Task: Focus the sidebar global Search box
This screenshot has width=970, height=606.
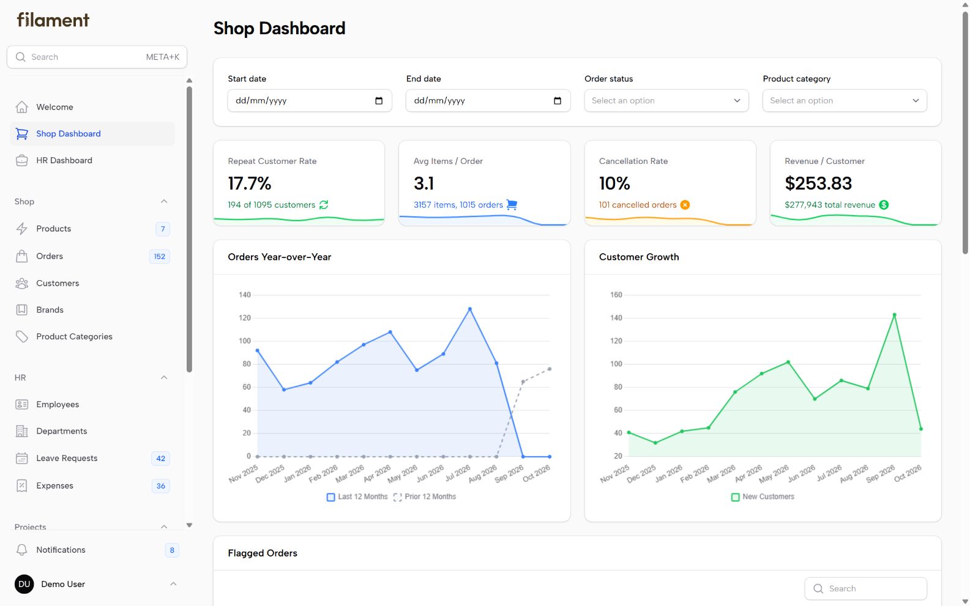Action: pos(97,57)
